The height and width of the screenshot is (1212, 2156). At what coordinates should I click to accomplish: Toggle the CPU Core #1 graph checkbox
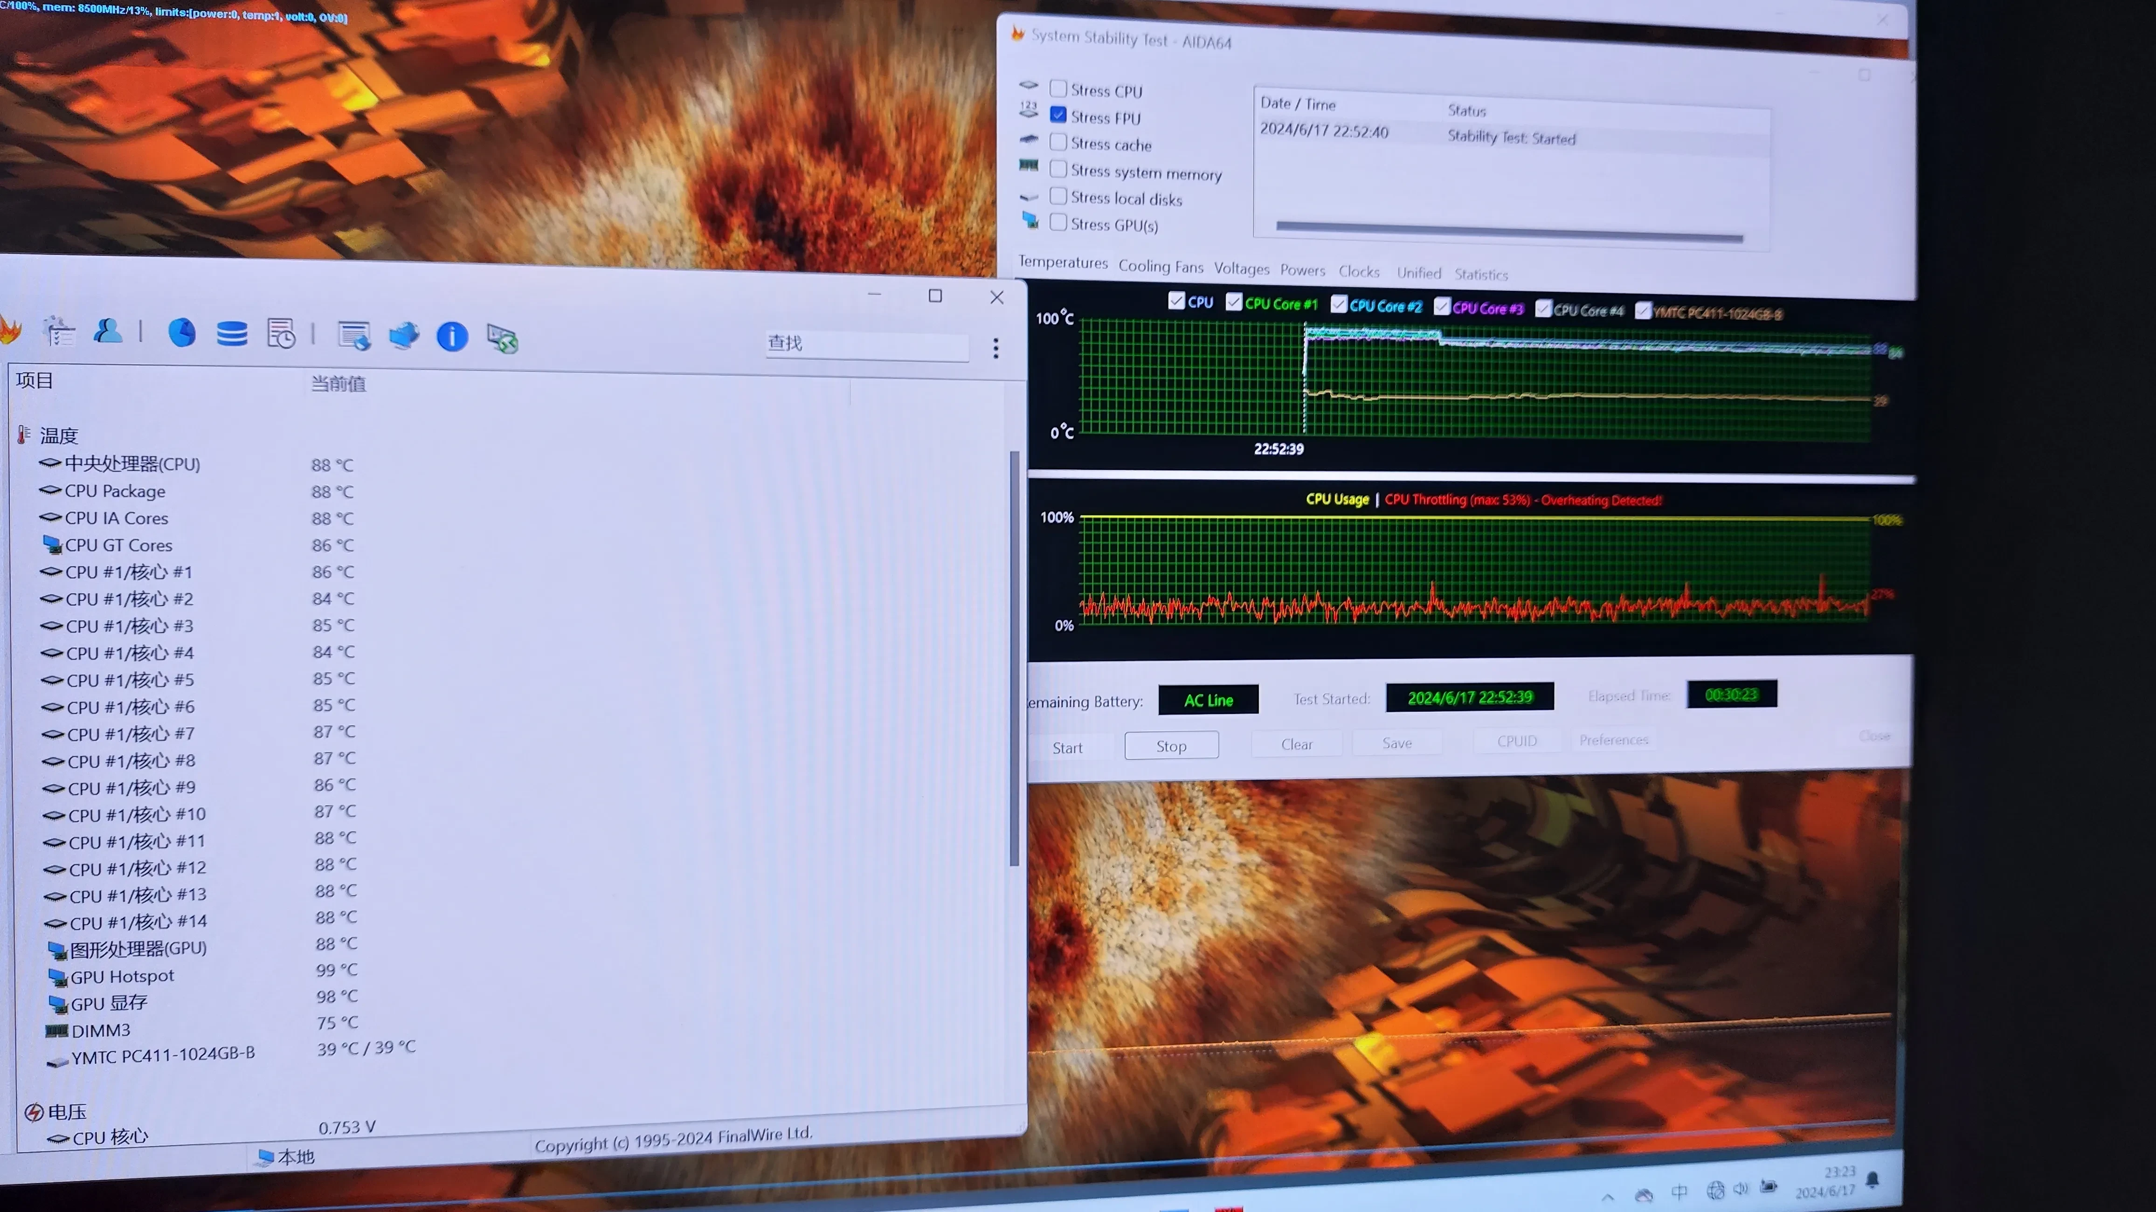point(1234,301)
